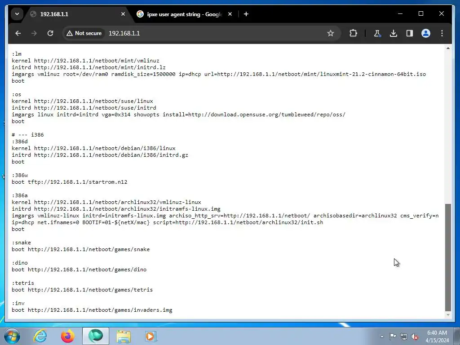
Task: Click the Not secure warning chip
Action: pos(84,33)
